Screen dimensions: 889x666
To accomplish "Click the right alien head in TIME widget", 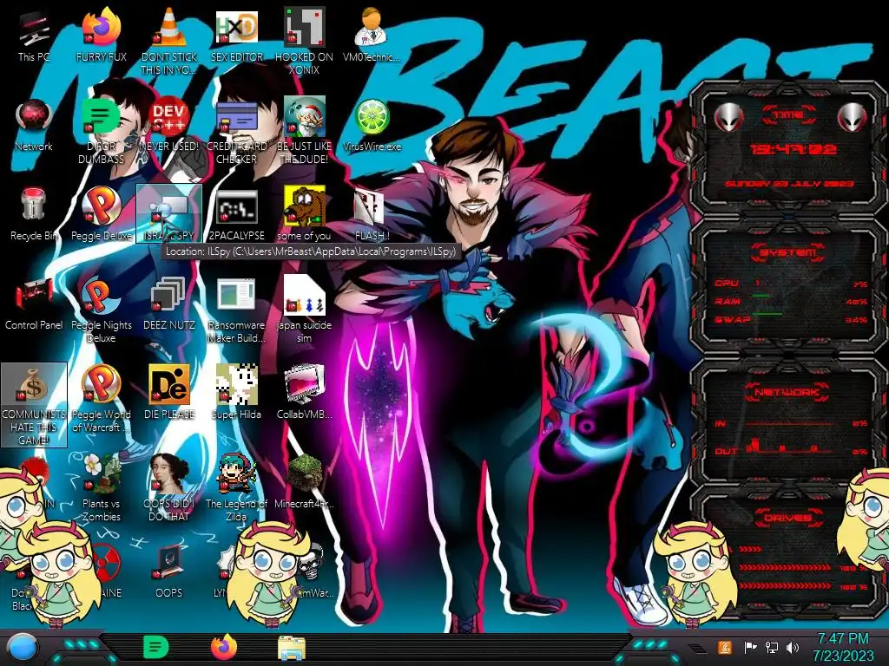I will point(853,118).
